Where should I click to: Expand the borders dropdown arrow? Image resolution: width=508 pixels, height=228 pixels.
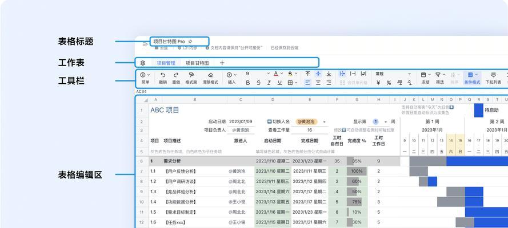coord(296,83)
